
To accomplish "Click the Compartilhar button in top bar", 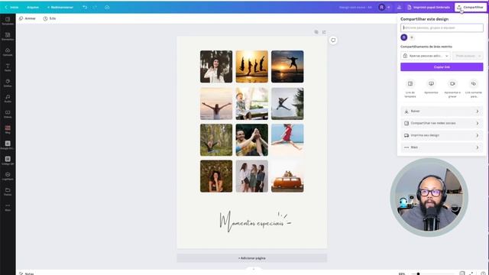I will click(x=471, y=7).
